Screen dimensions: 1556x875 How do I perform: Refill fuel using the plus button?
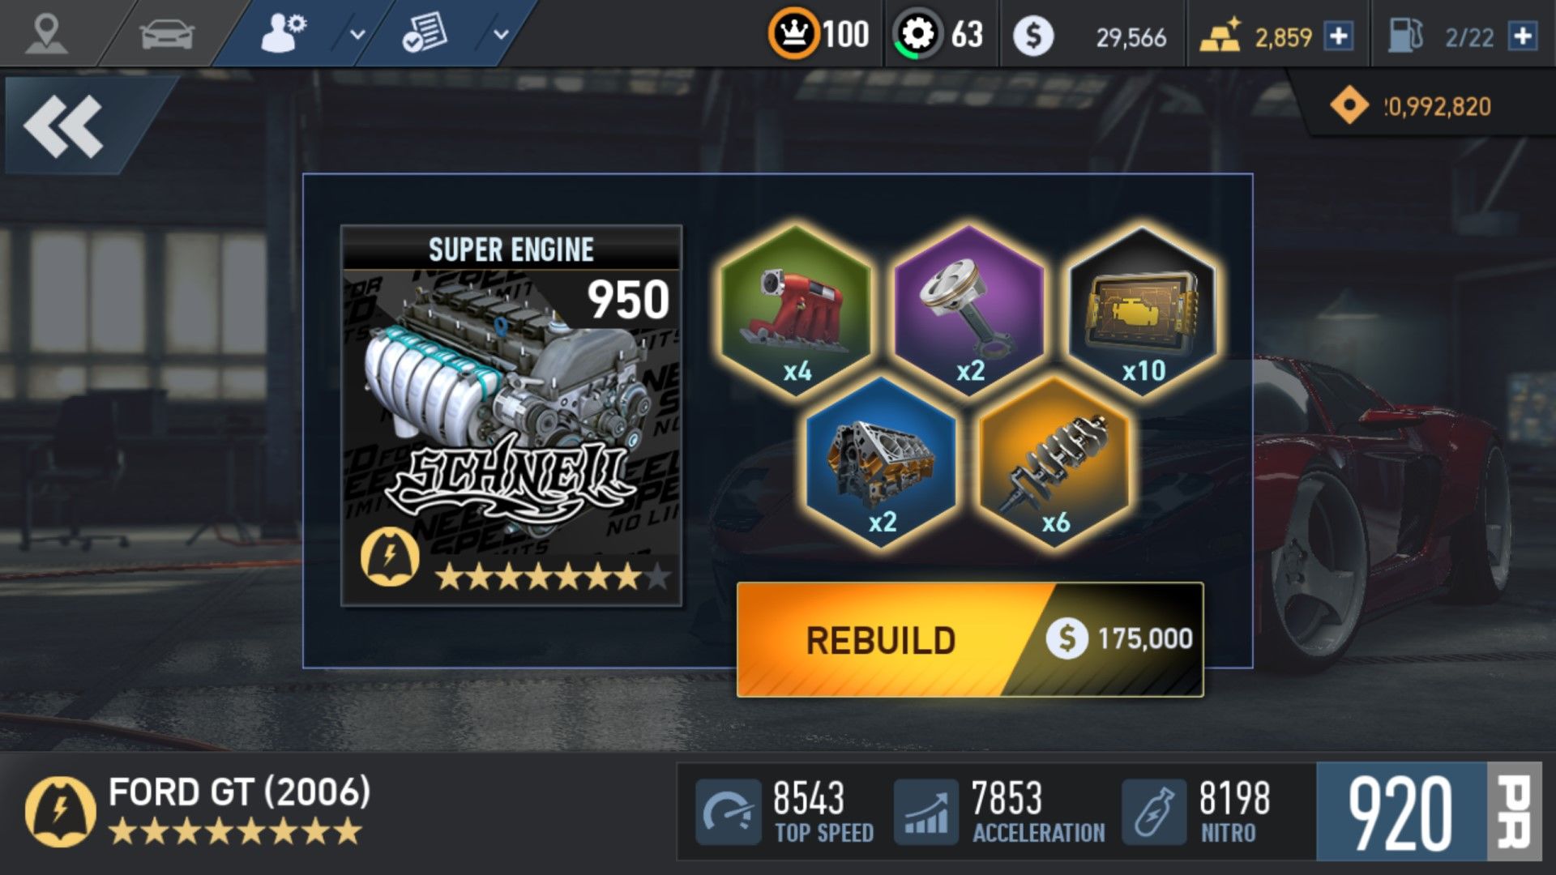click(x=1523, y=36)
